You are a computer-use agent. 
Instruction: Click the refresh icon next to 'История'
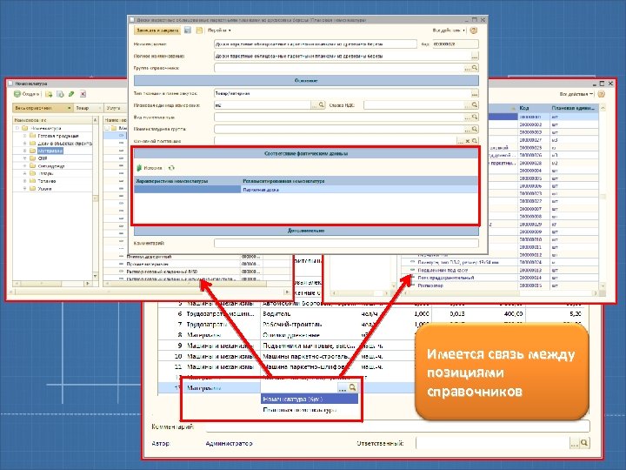(x=171, y=168)
